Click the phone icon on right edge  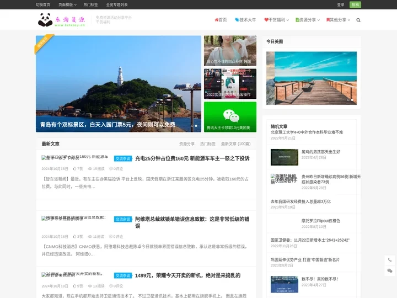[x=390, y=260]
